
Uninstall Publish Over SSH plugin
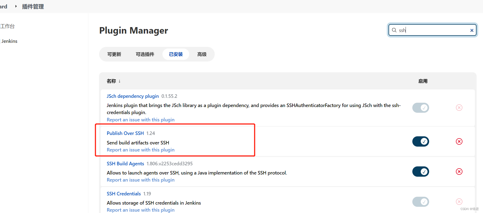pyautogui.click(x=459, y=141)
